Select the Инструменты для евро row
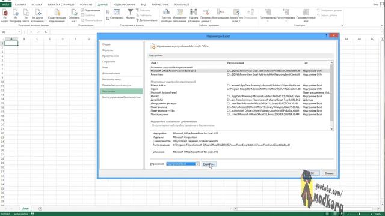Viewport: 385px width, 216px height. [240, 104]
